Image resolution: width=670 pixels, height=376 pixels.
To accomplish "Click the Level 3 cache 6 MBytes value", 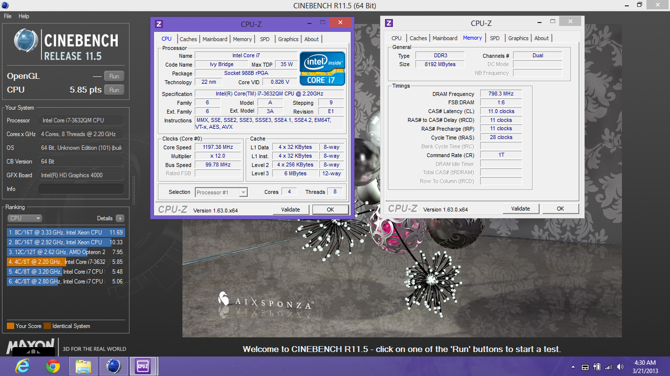I will click(295, 174).
